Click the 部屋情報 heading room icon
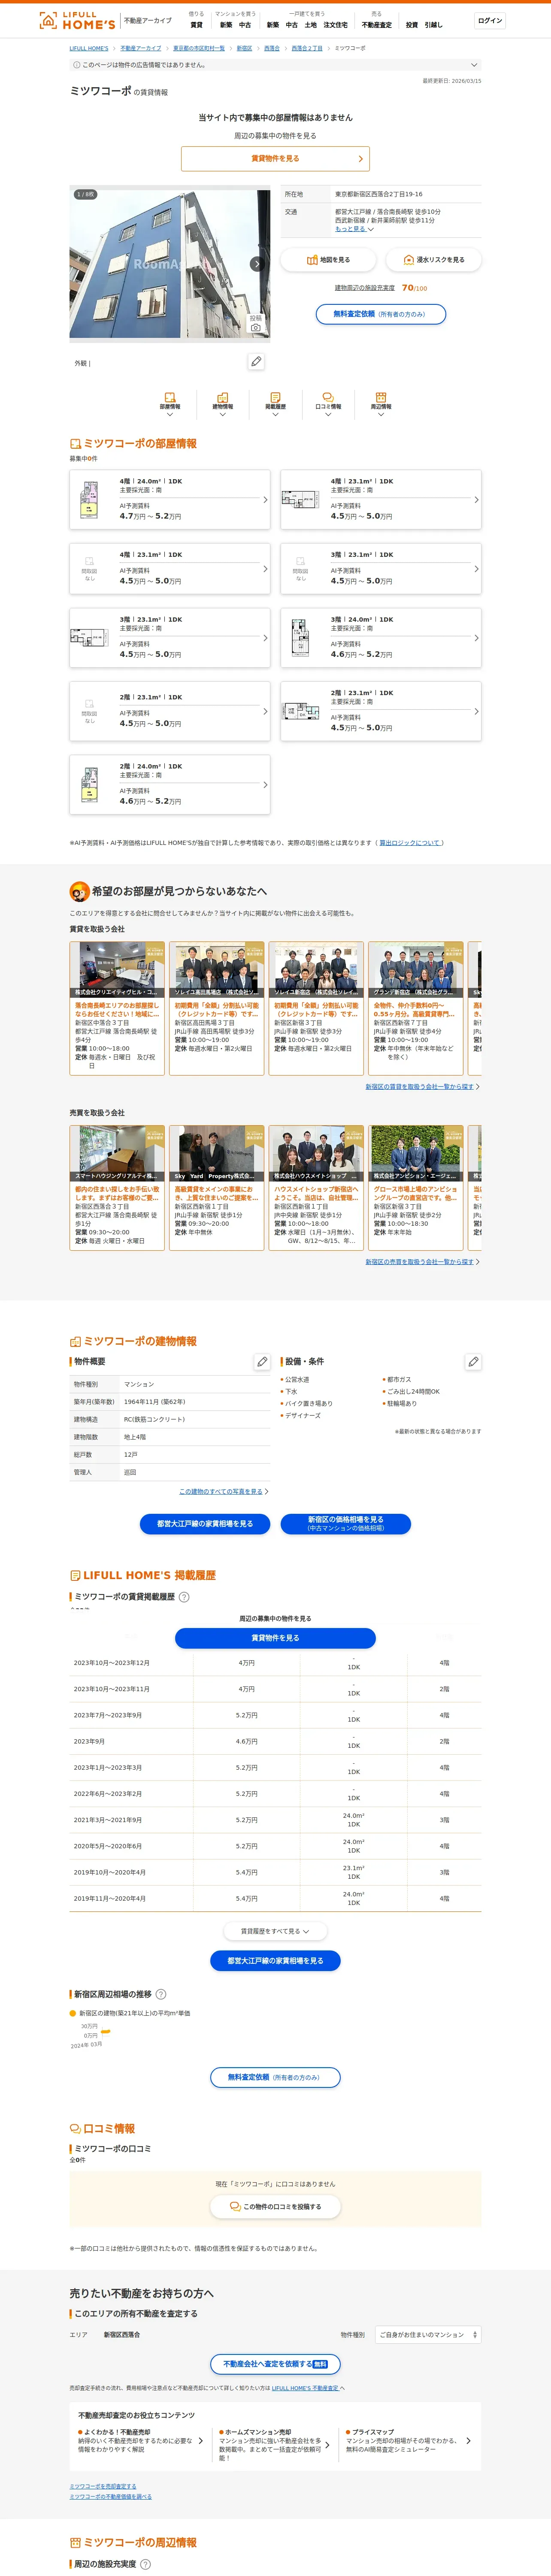Viewport: 551px width, 2576px height. click(75, 443)
